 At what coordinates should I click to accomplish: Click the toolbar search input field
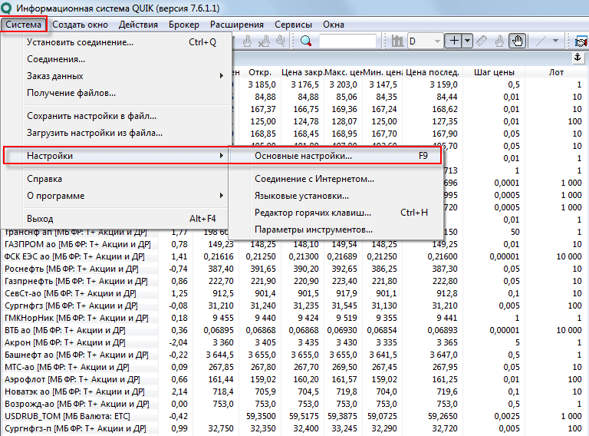click(x=347, y=41)
